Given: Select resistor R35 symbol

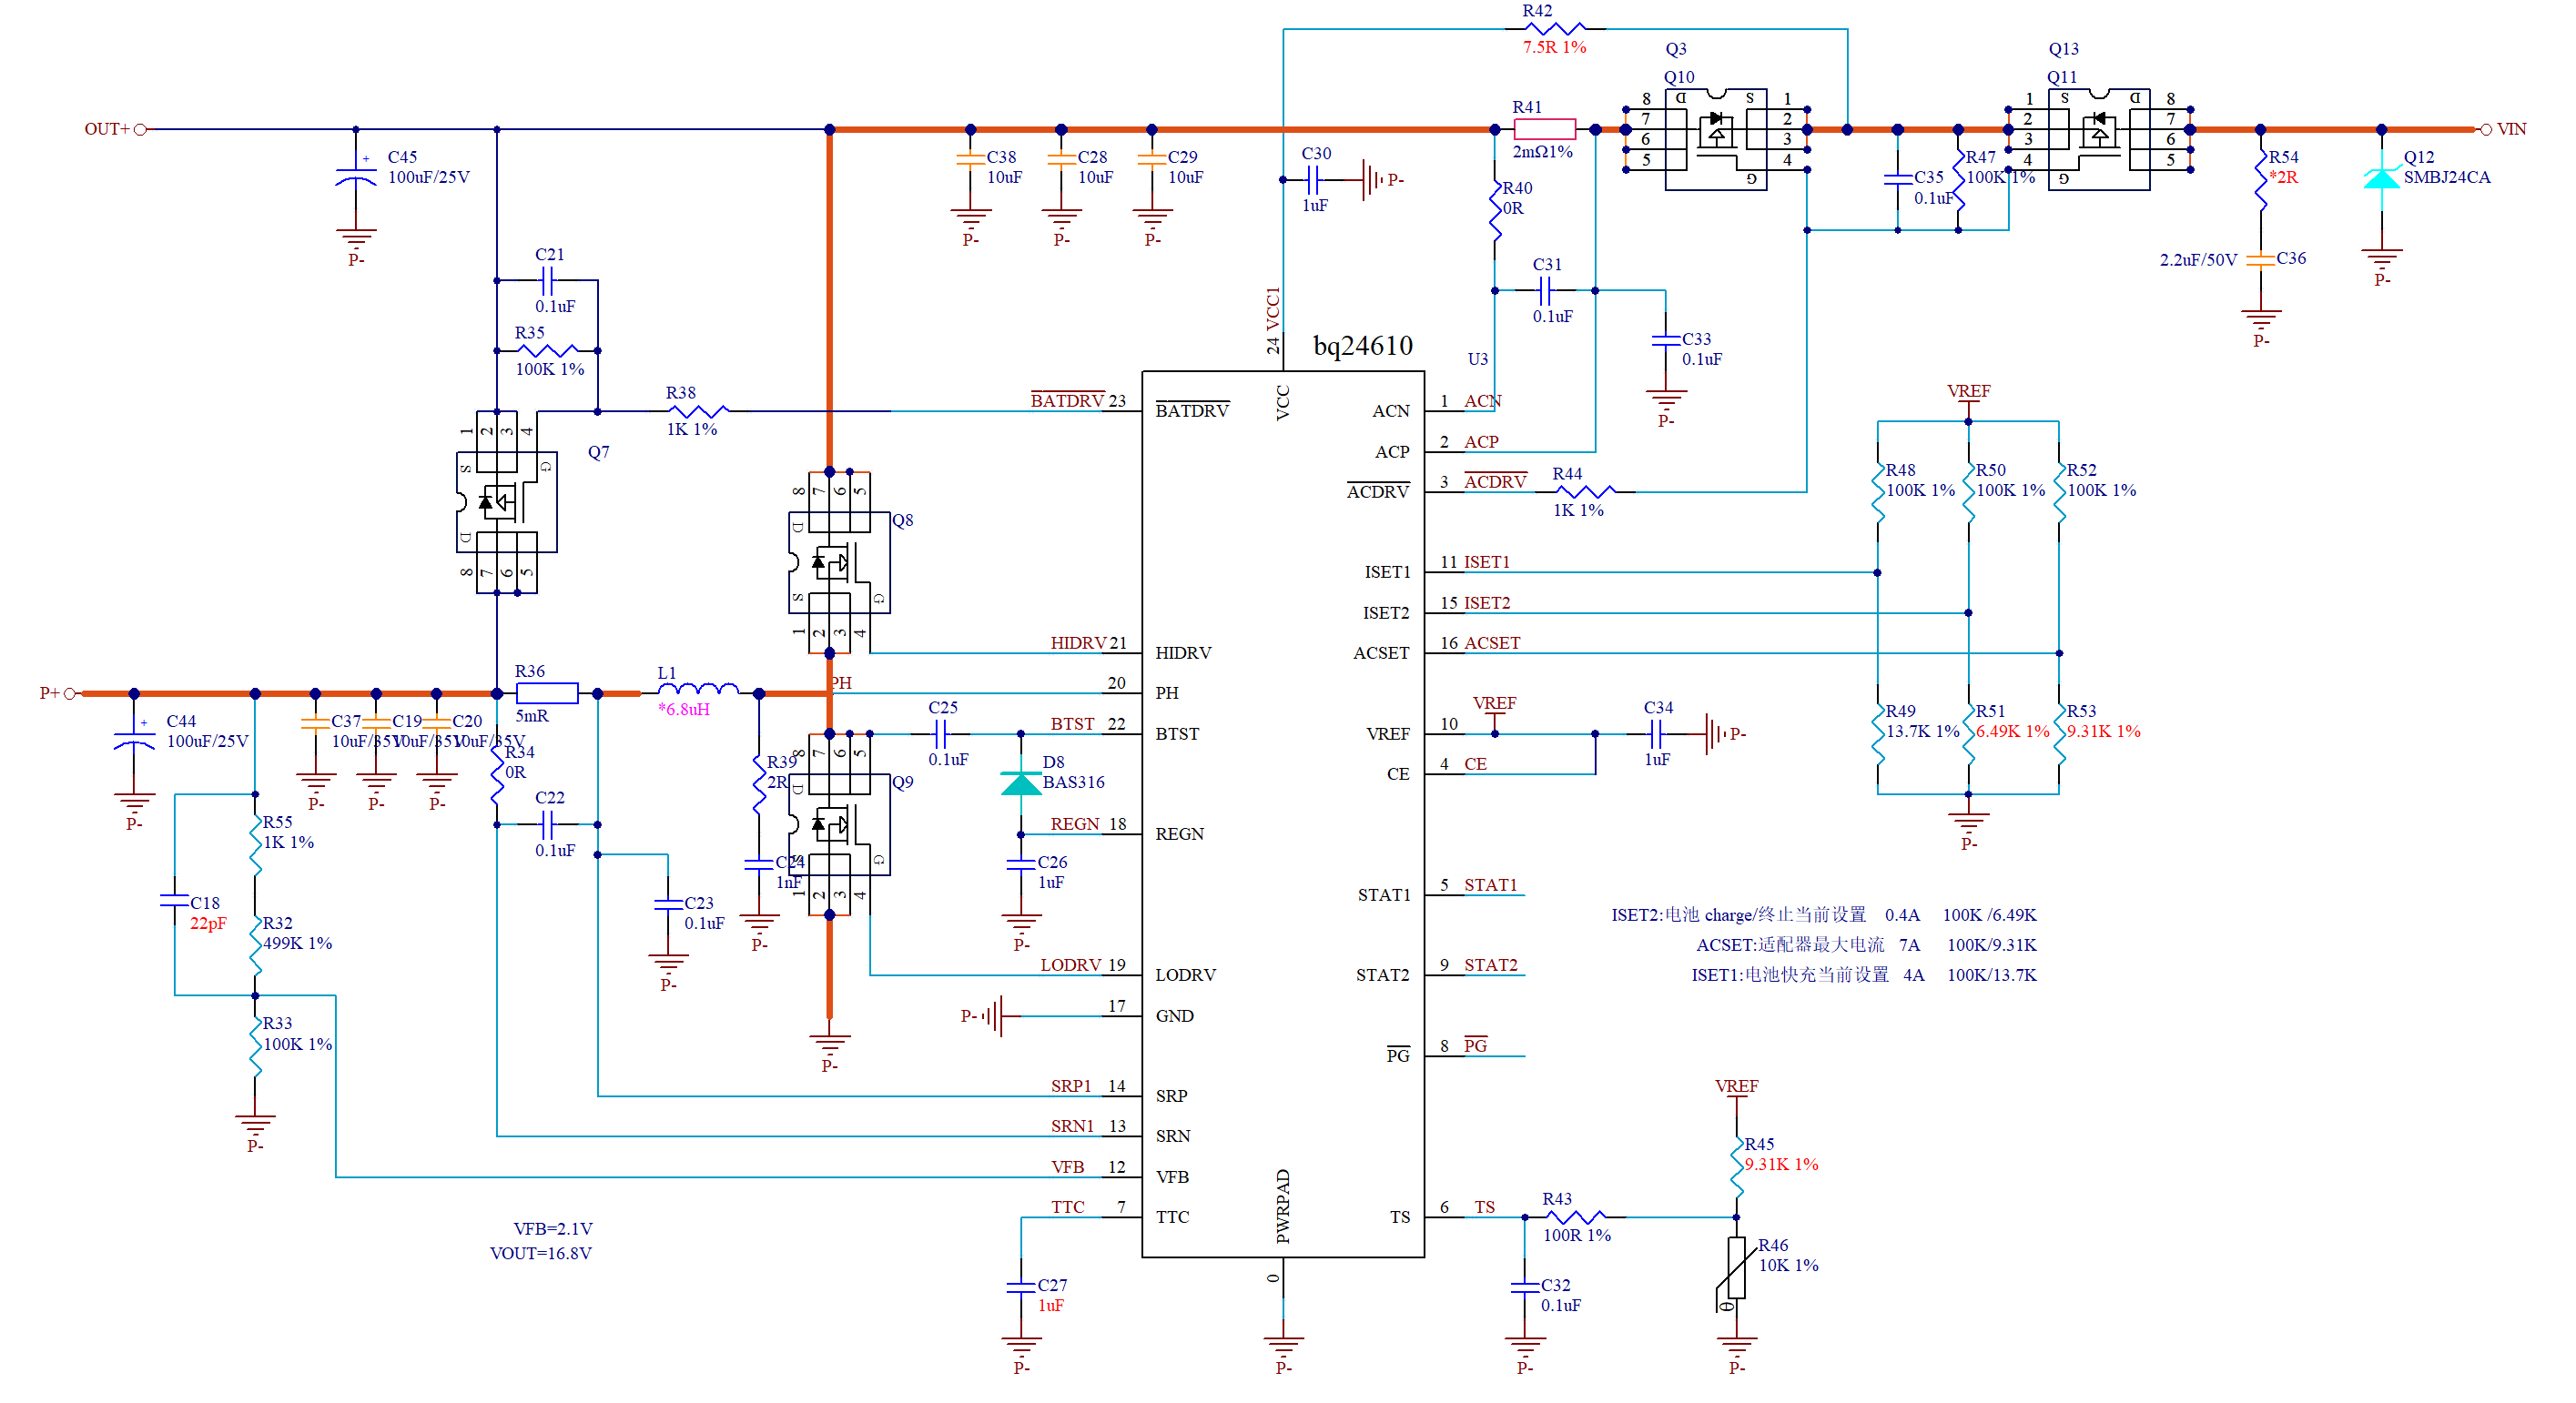Looking at the screenshot, I should coord(547,351).
